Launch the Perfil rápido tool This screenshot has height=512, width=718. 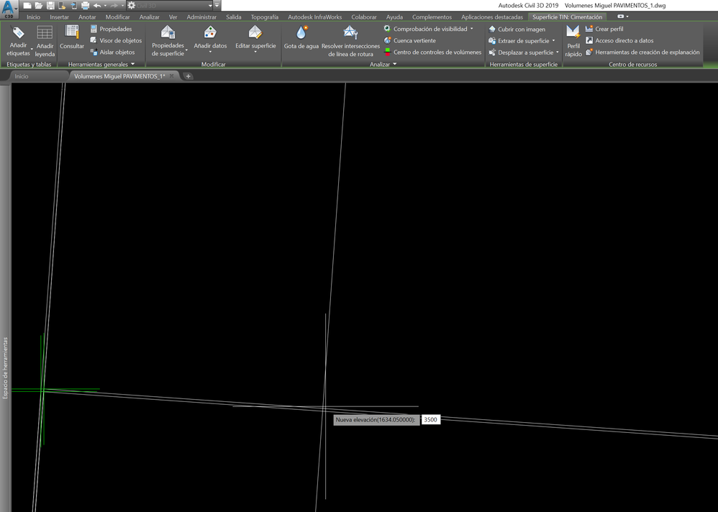click(x=573, y=41)
